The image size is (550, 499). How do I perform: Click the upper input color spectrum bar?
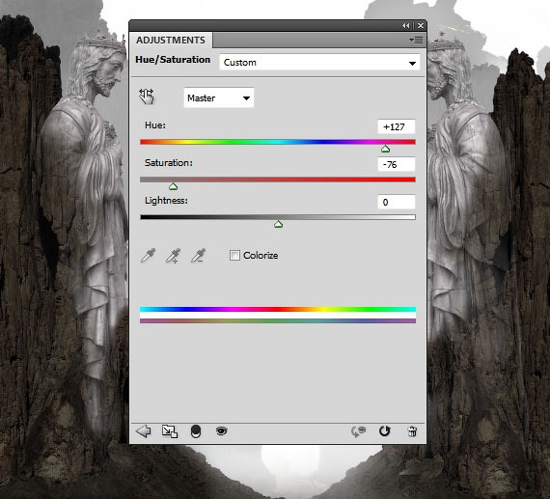278,309
